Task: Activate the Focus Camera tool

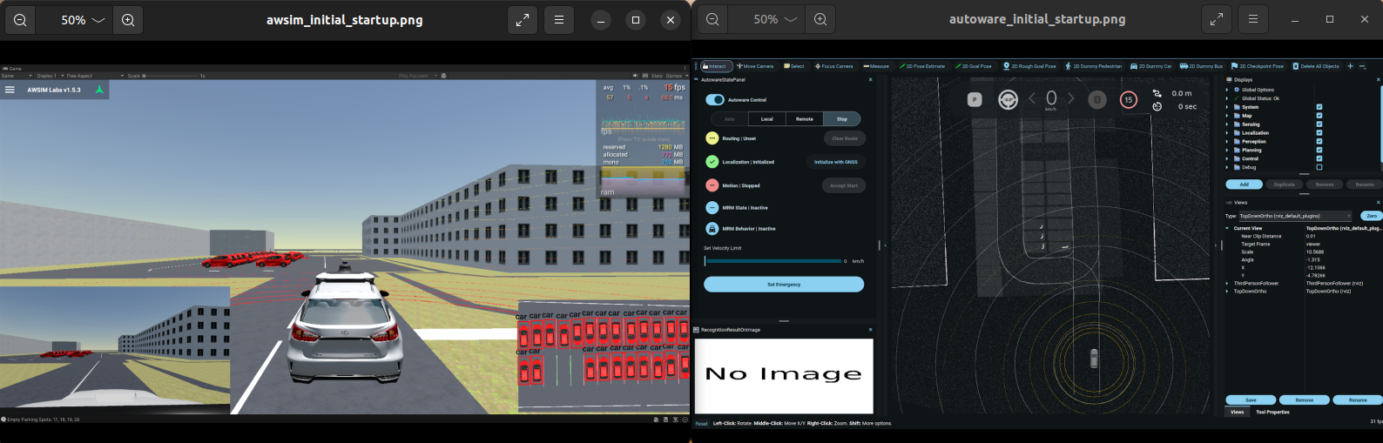Action: [834, 66]
